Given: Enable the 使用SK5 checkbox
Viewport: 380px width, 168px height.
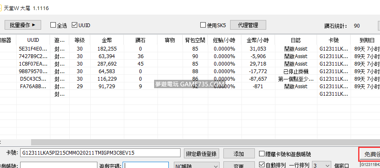Looking at the screenshot, I should pyautogui.click(x=203, y=25).
